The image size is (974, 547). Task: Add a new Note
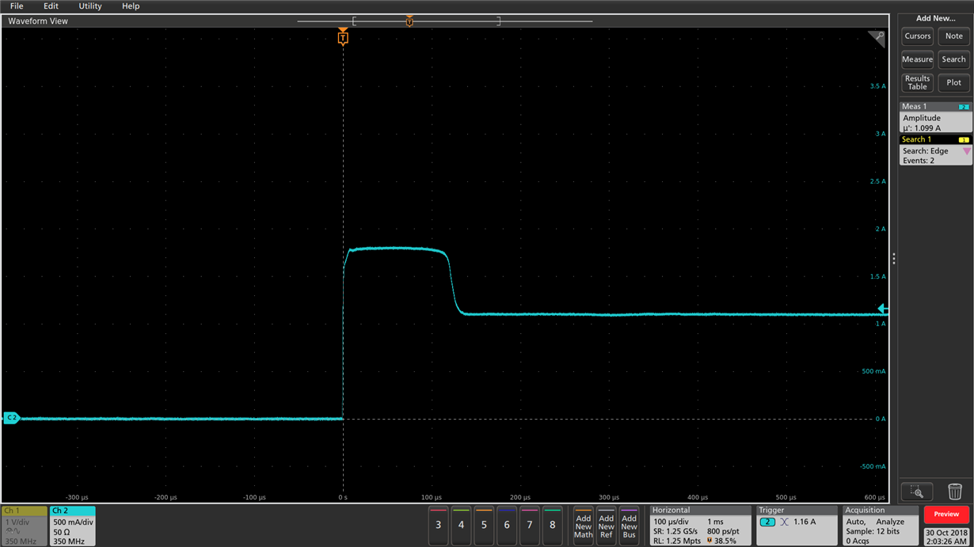click(x=954, y=36)
